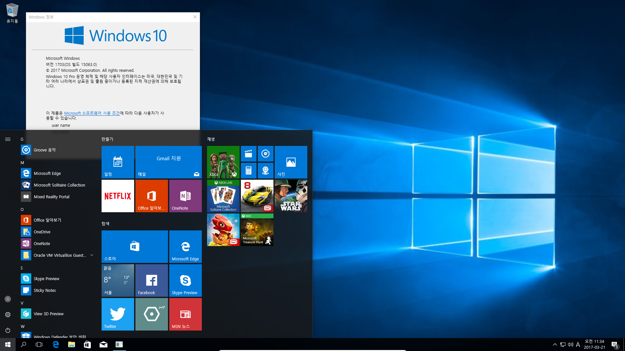Open the Groove music small tile
625x351 pixels.
click(x=266, y=154)
